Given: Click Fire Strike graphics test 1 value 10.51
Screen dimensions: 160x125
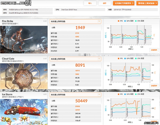Looking at the screenshot, I should point(77,40).
